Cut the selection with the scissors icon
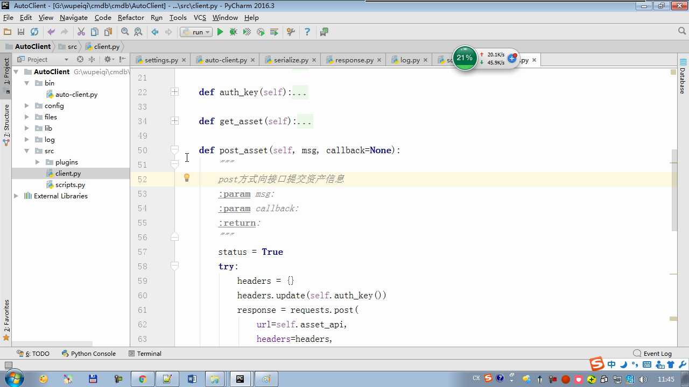This screenshot has width=689, height=387. pyautogui.click(x=81, y=32)
